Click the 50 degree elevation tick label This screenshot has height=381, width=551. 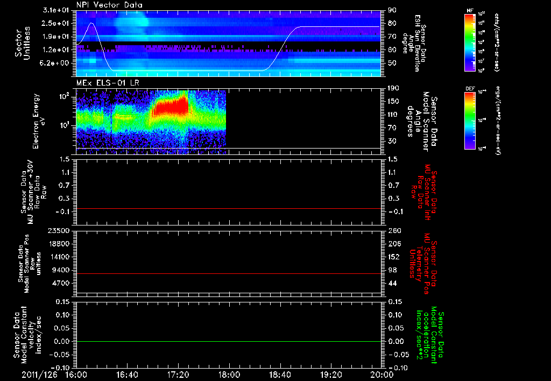(x=392, y=63)
